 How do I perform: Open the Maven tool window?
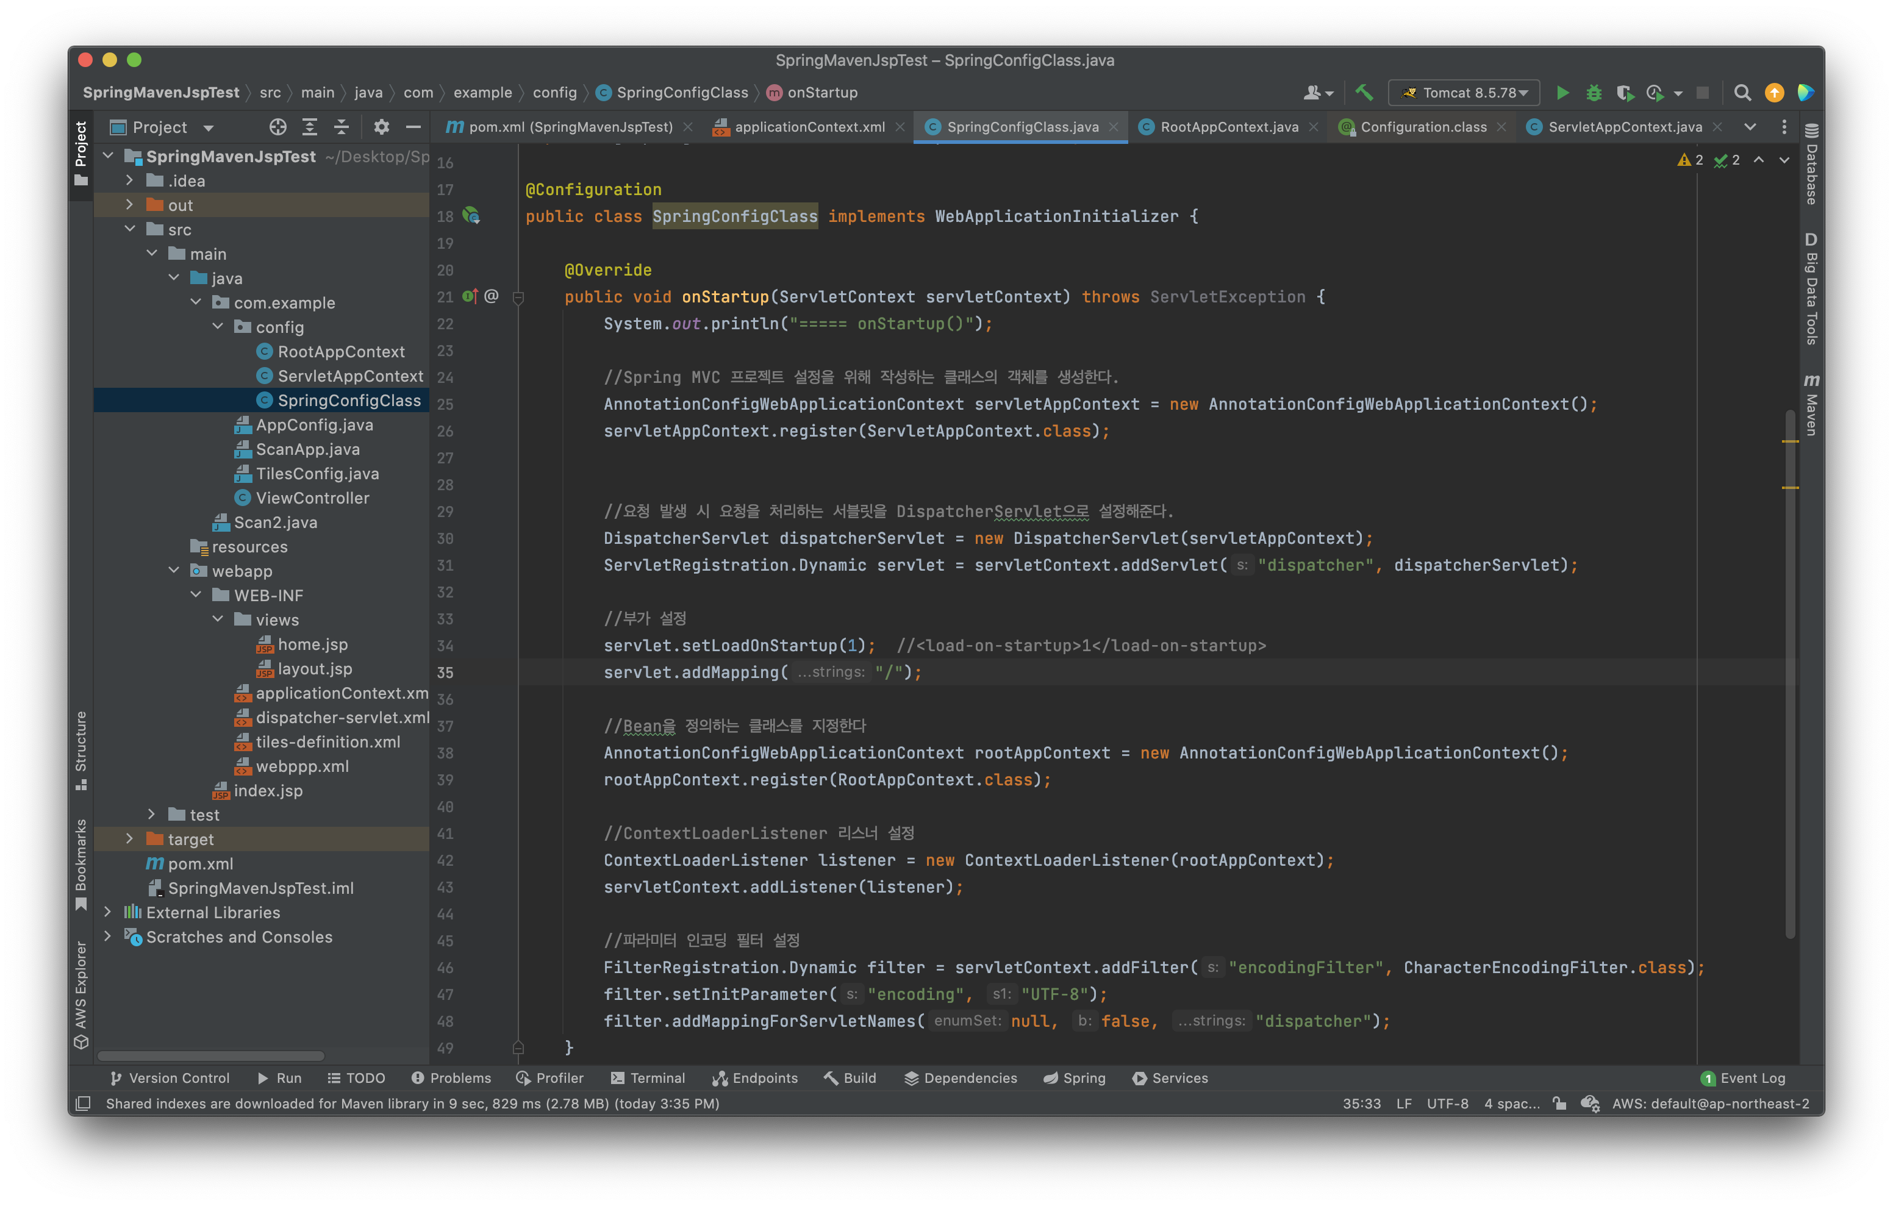(1811, 405)
